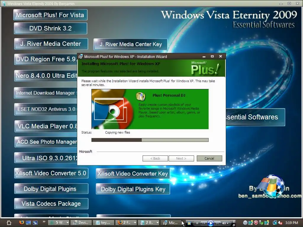Open the Dolby Digital Plugins Key
This screenshot has height=227, width=303.
[133, 189]
